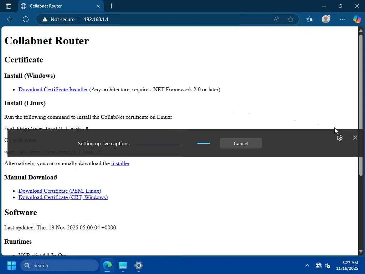Open the installer link
This screenshot has height=274, width=365.
pos(120,163)
